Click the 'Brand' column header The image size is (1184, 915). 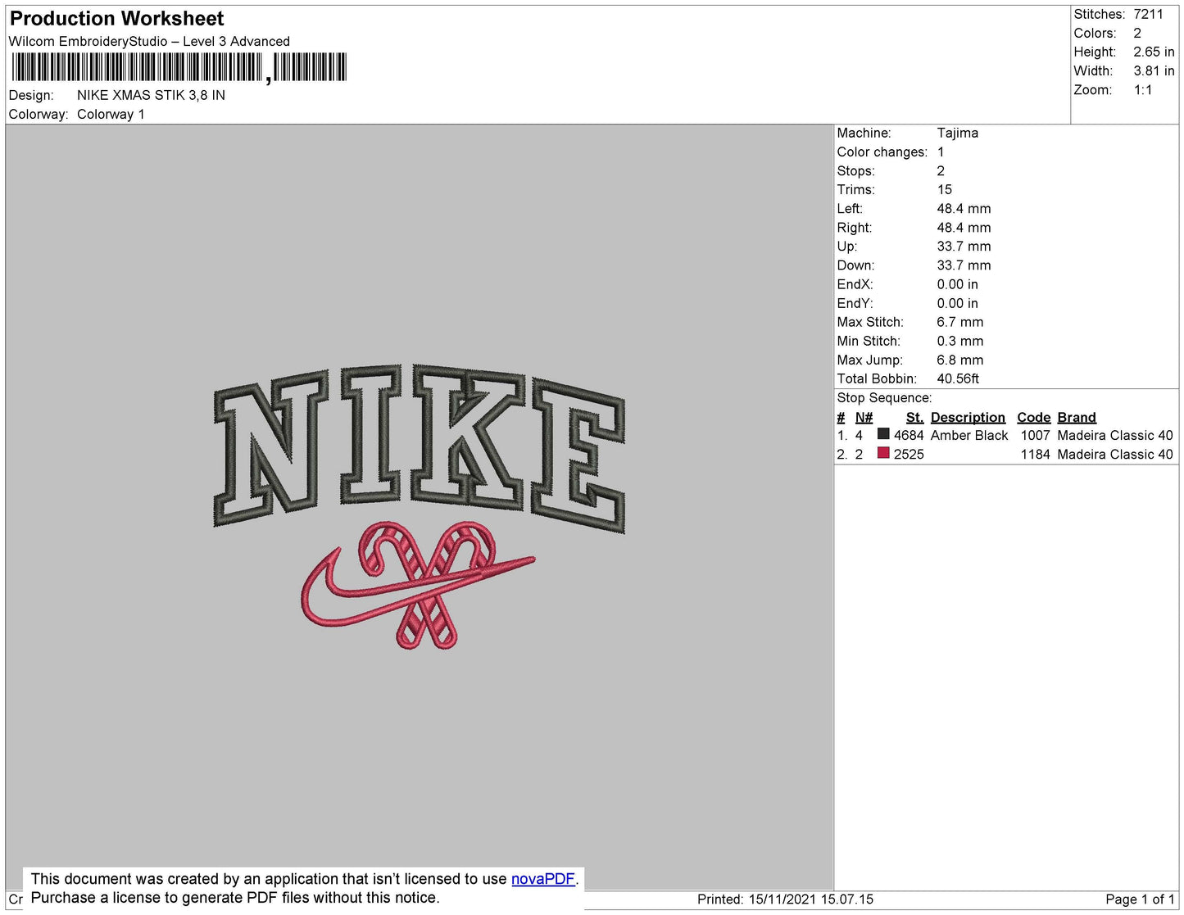(1077, 418)
